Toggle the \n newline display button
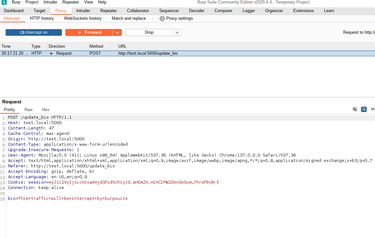375x238 pixels. coord(372,109)
